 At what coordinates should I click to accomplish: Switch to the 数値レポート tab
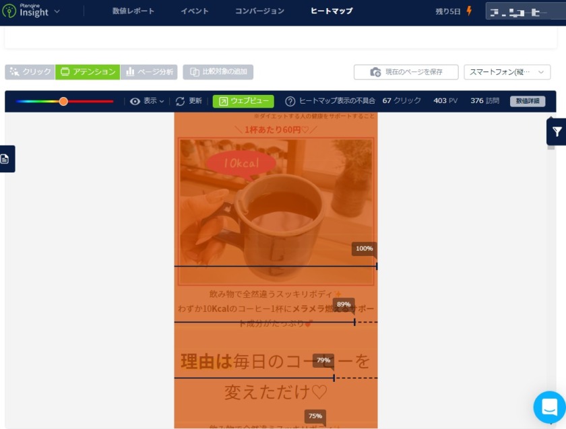(x=133, y=11)
